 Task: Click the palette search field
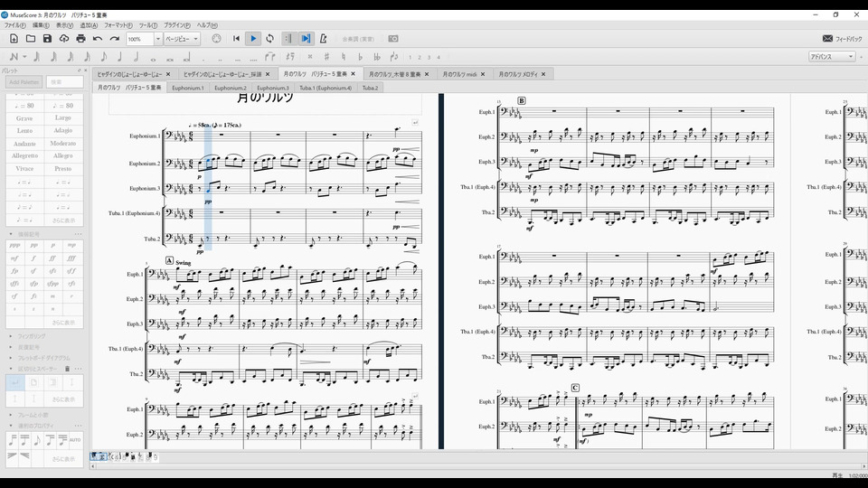pos(65,82)
